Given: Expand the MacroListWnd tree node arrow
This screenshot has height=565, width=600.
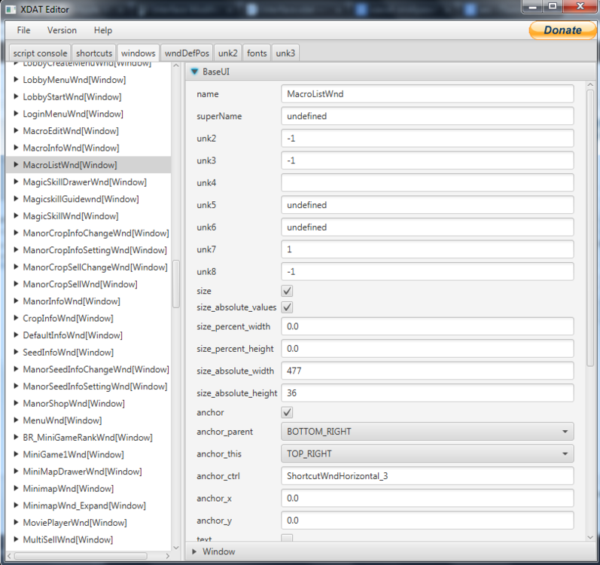Looking at the screenshot, I should (x=16, y=165).
